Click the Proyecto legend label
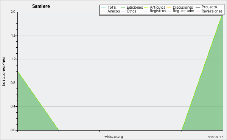This screenshot has height=140, width=227. click(x=209, y=7)
